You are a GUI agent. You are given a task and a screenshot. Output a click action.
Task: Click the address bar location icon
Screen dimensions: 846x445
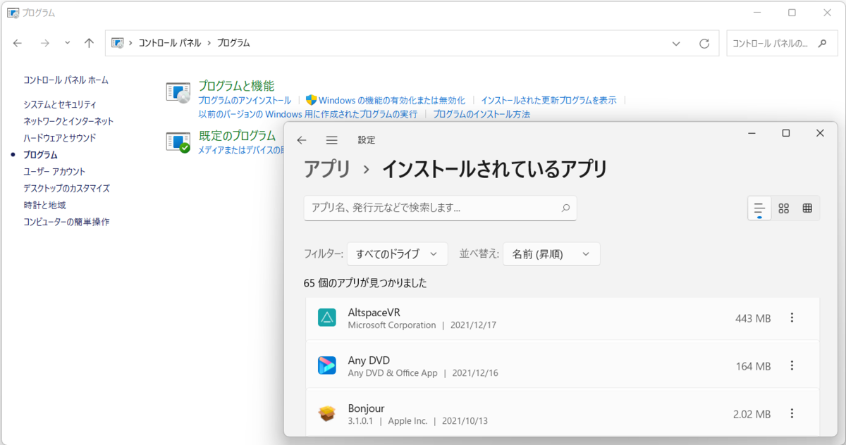point(118,43)
